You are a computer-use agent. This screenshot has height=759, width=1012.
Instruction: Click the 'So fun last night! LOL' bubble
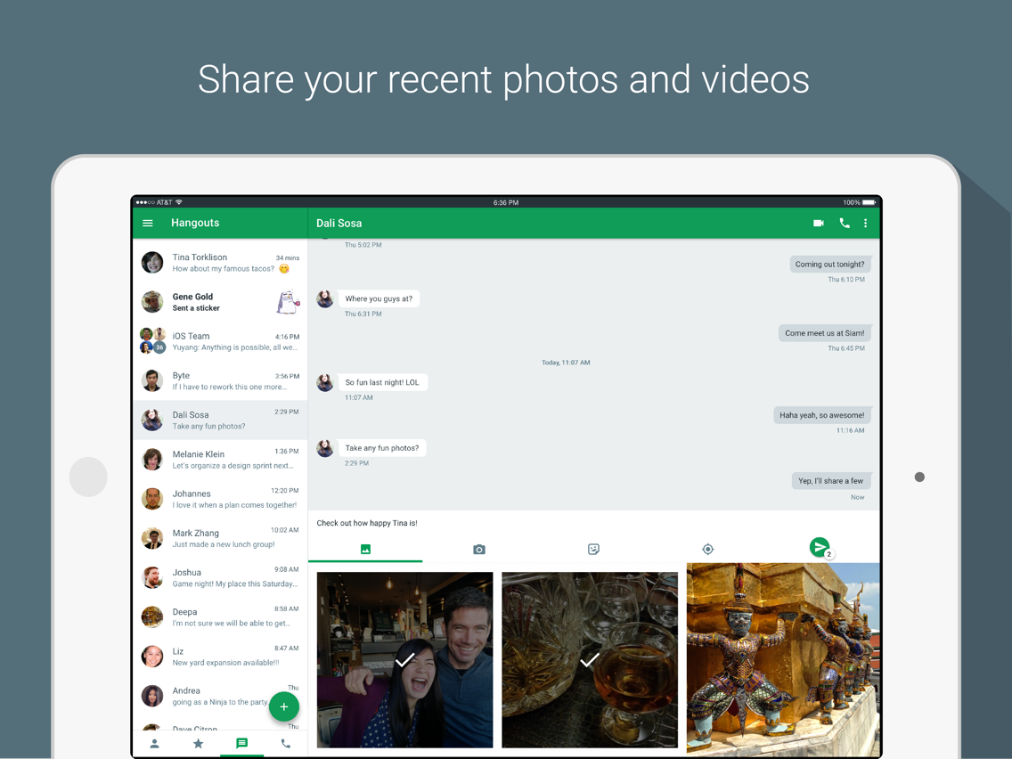[382, 382]
